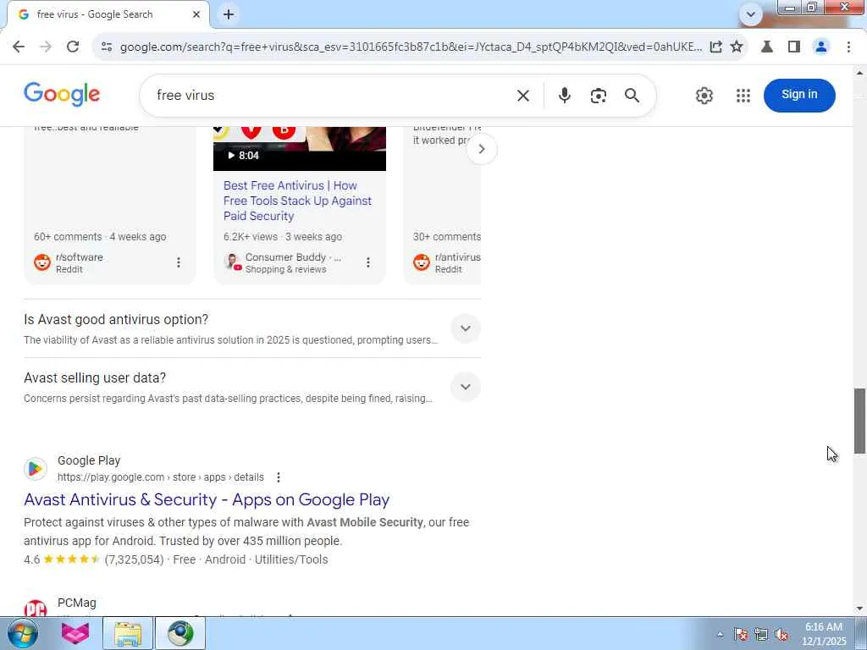Play the 8:04 video thumbnail
This screenshot has height=650, width=867.
[x=299, y=148]
